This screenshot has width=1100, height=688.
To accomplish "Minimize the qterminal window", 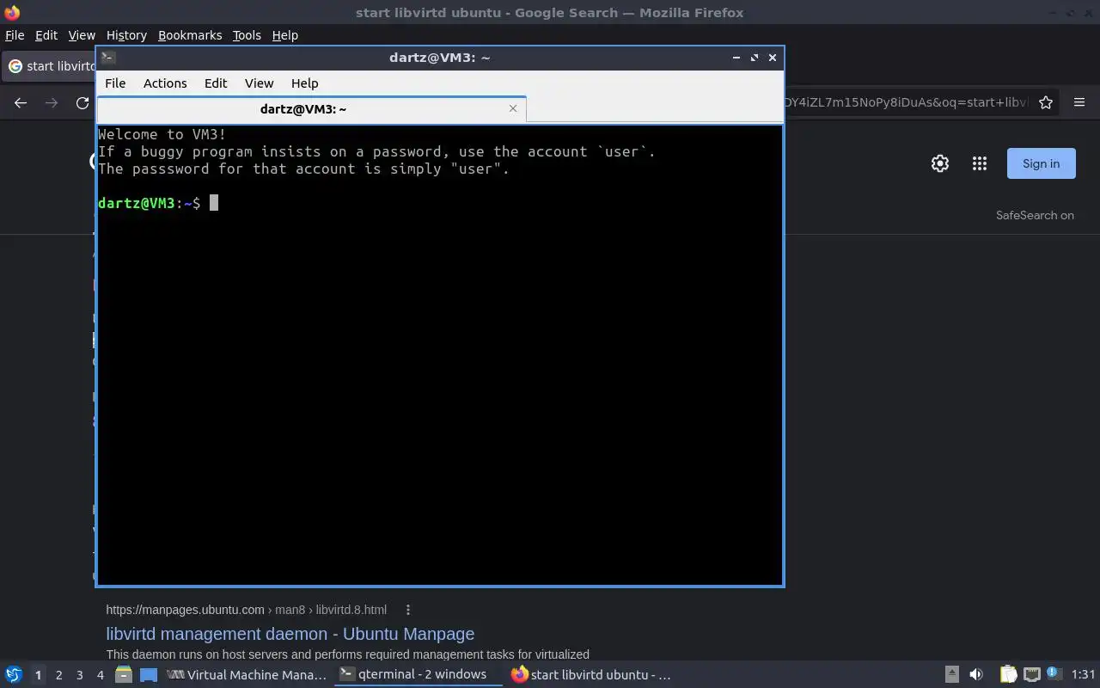I will click(x=736, y=58).
